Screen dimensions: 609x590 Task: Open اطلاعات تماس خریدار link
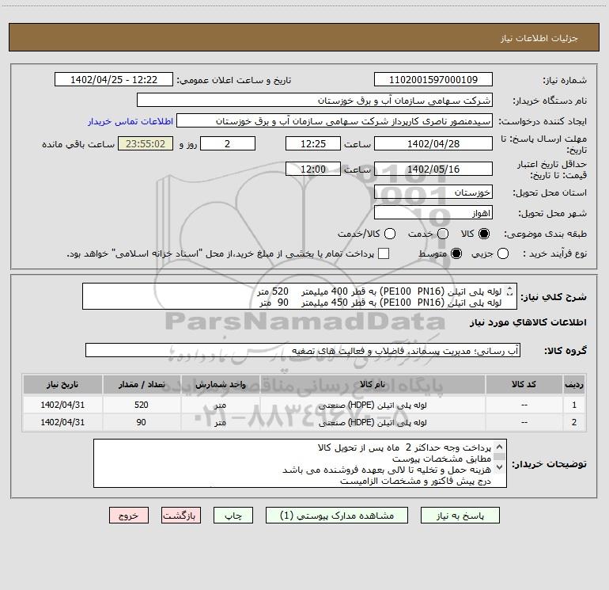130,121
